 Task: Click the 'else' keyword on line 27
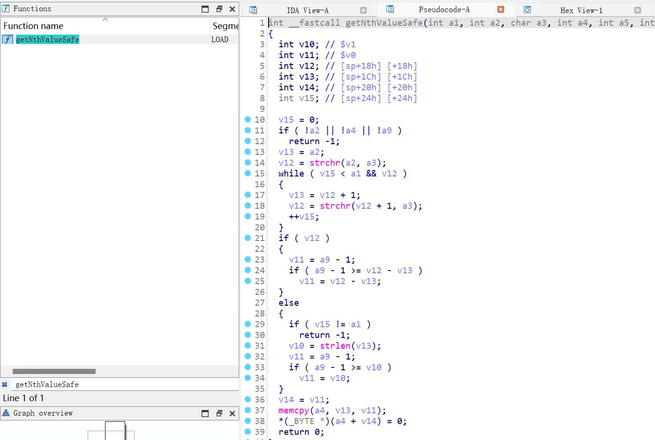(x=289, y=302)
